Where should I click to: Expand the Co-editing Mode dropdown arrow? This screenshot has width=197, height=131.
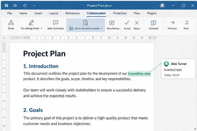click(41, 28)
